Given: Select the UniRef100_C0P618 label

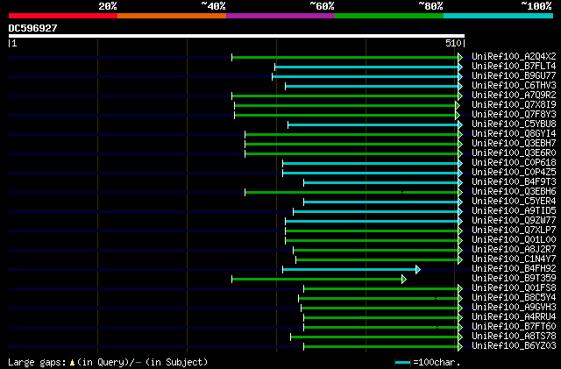Looking at the screenshot, I should [x=514, y=163].
